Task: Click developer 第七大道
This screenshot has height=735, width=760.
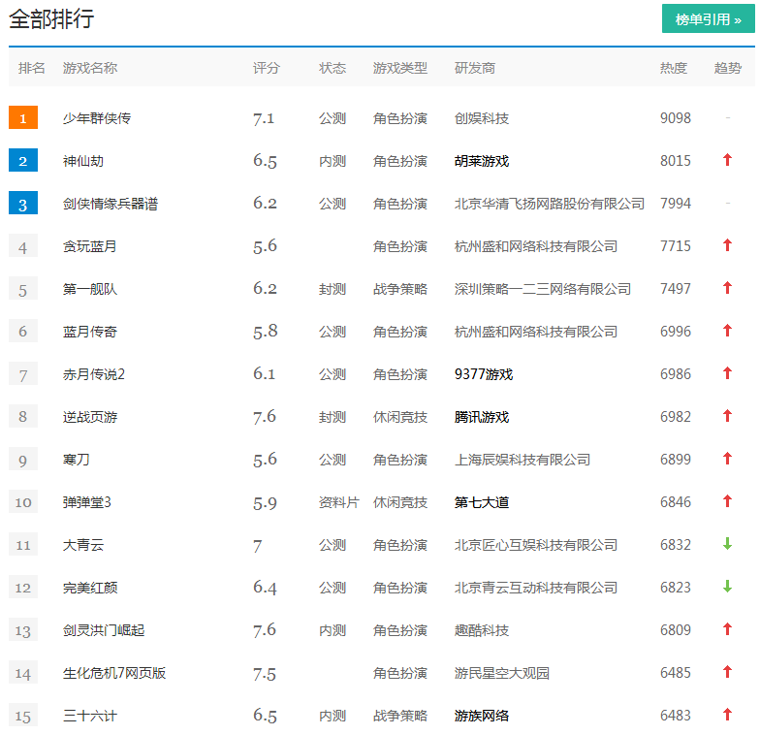Action: click(481, 502)
